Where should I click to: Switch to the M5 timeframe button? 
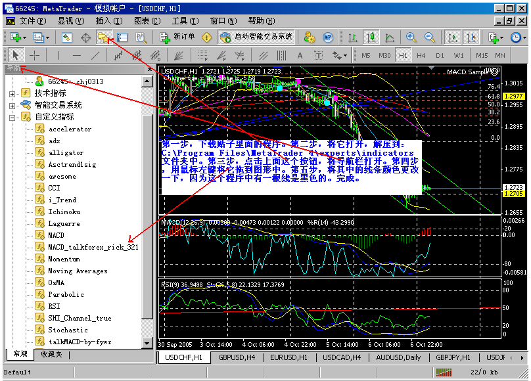pyautogui.click(x=365, y=56)
